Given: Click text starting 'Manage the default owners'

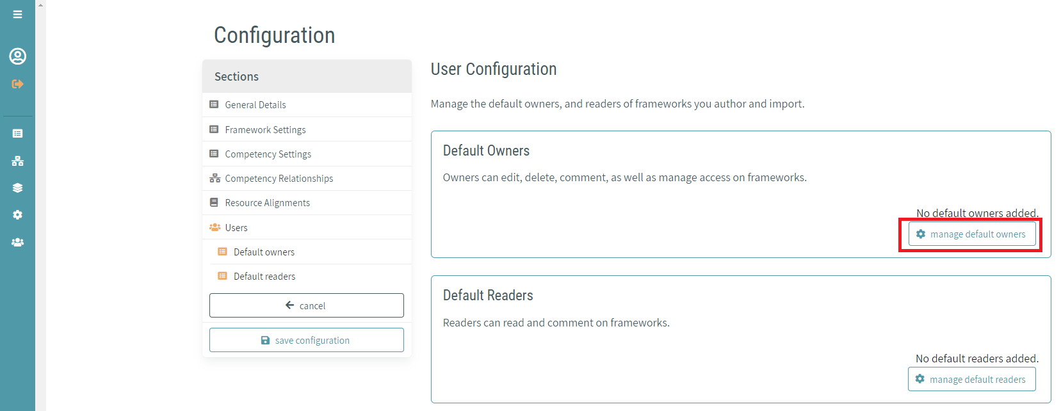Looking at the screenshot, I should (617, 104).
